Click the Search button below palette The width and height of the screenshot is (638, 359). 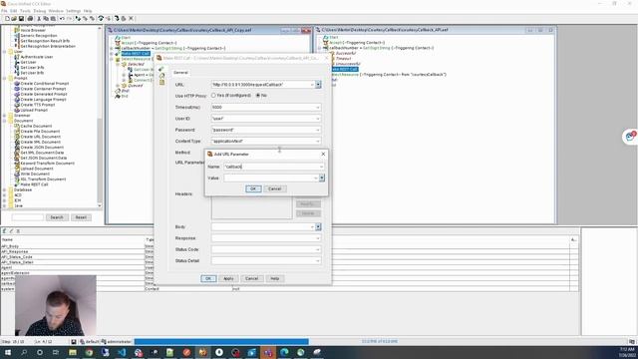[57, 217]
